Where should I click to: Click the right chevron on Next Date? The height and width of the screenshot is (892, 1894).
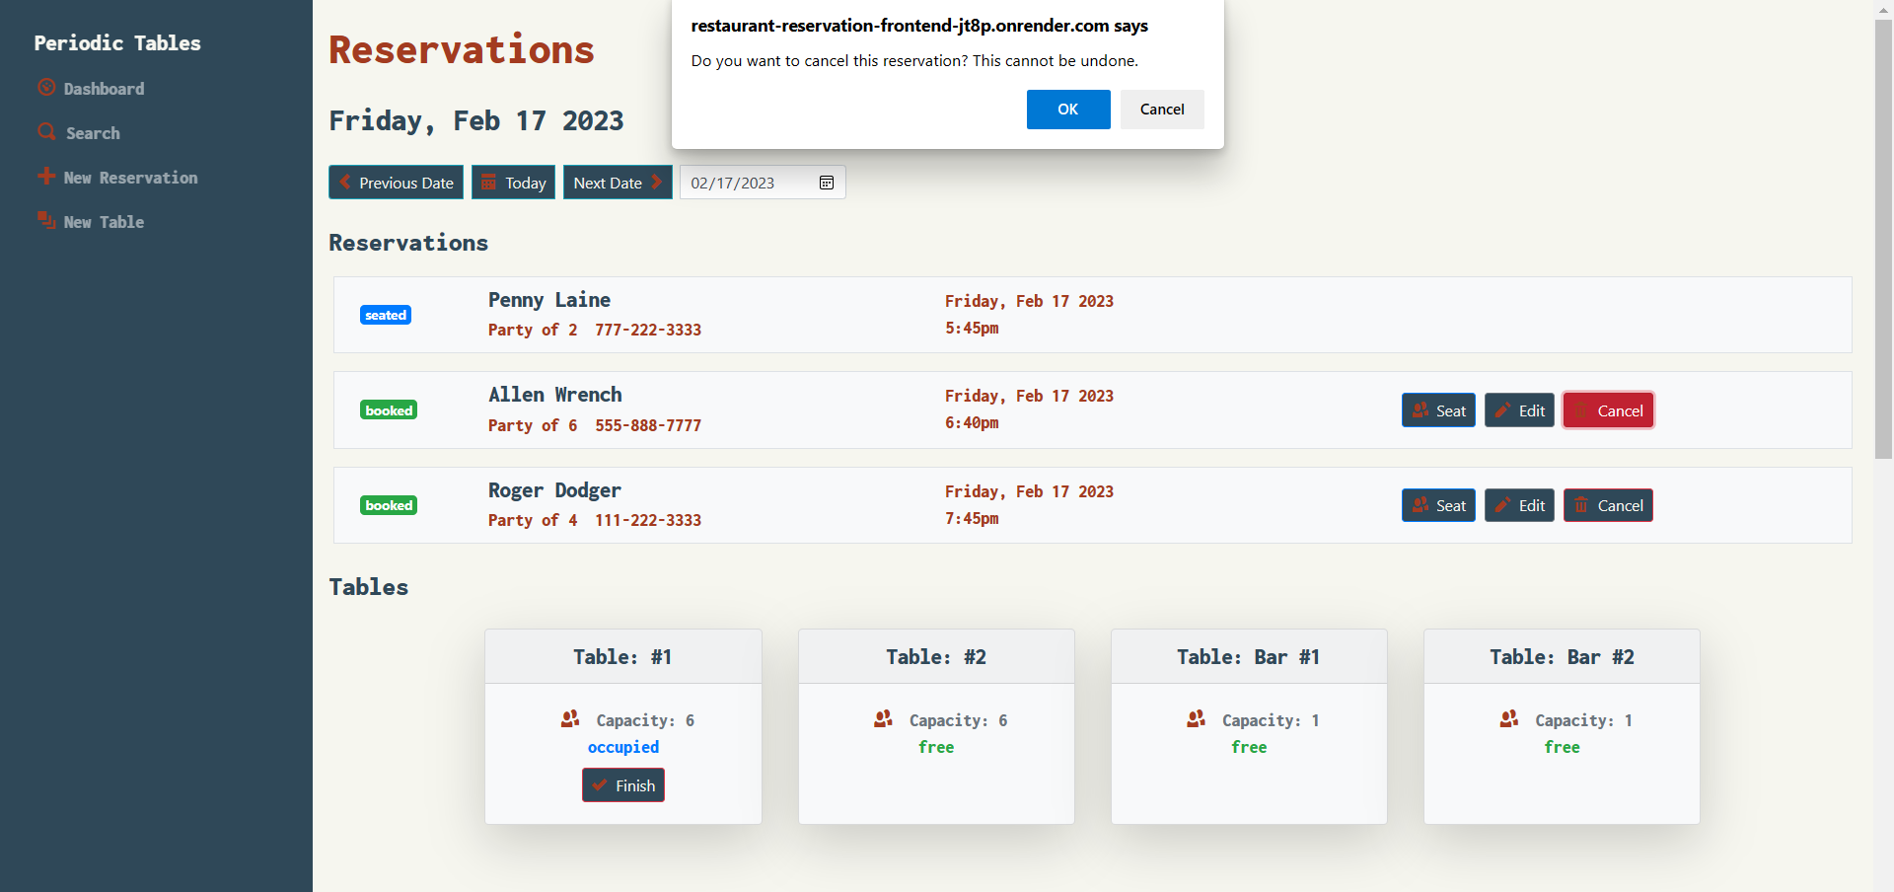657,183
